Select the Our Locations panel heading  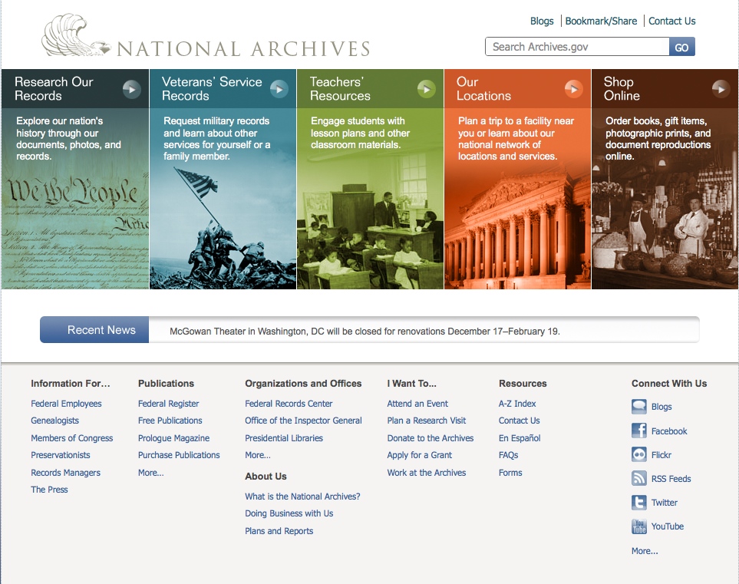483,89
